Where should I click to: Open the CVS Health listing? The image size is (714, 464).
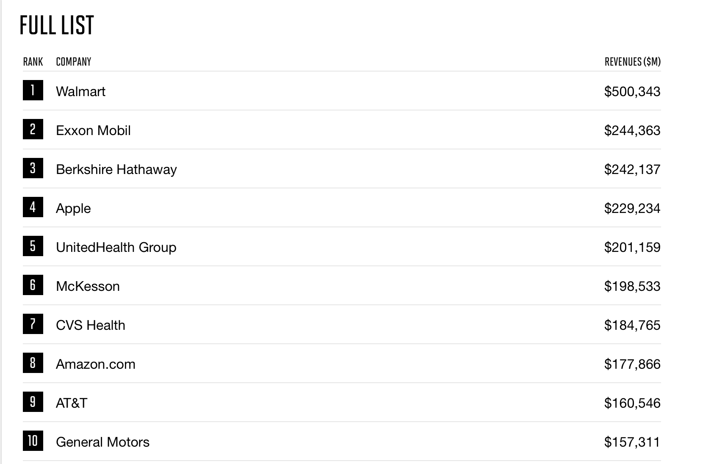[91, 325]
